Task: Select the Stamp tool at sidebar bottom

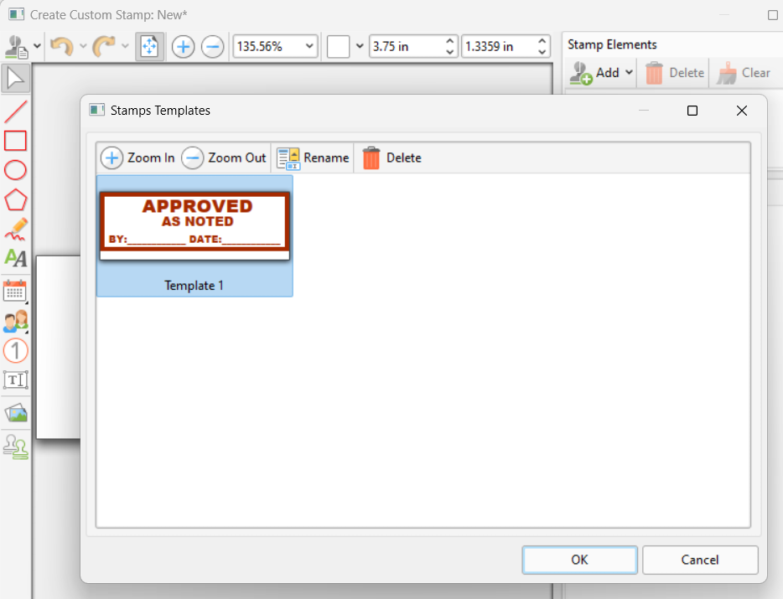Action: pos(15,447)
